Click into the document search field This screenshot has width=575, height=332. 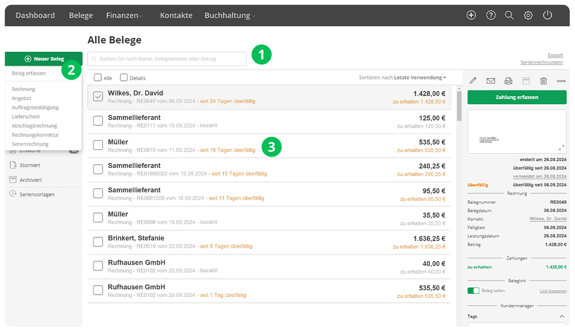click(x=167, y=59)
